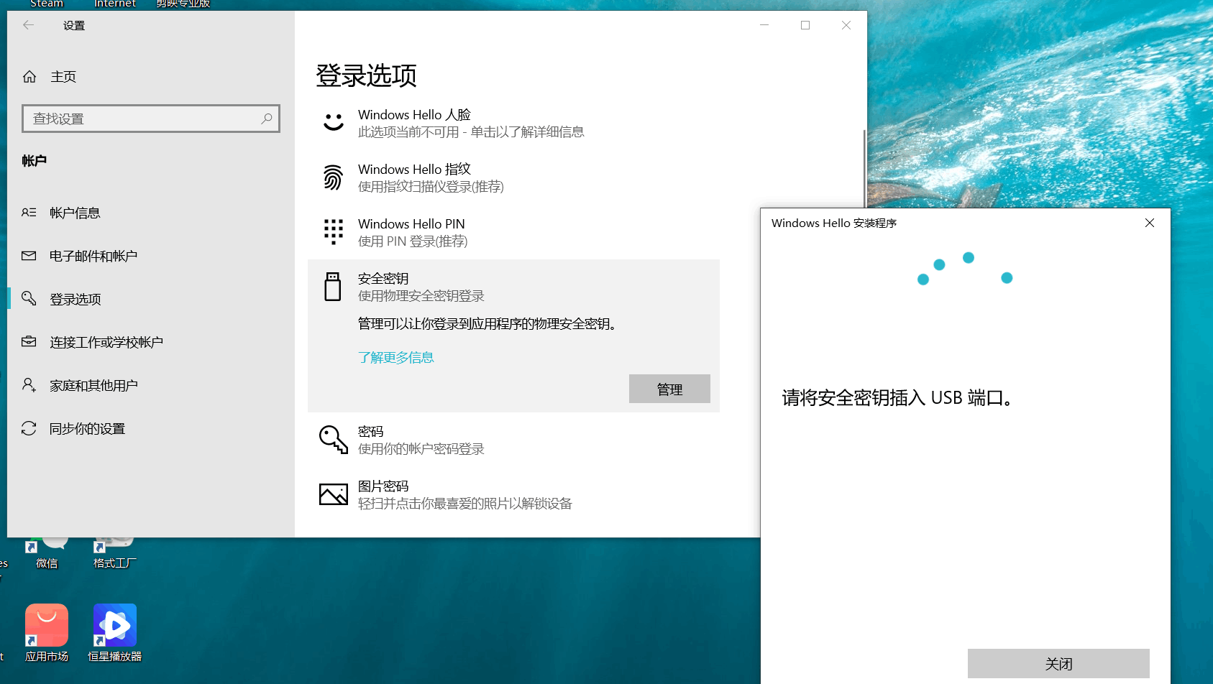Click the 格式工厂 desktop shortcut label
Image resolution: width=1213 pixels, height=684 pixels.
pos(115,563)
